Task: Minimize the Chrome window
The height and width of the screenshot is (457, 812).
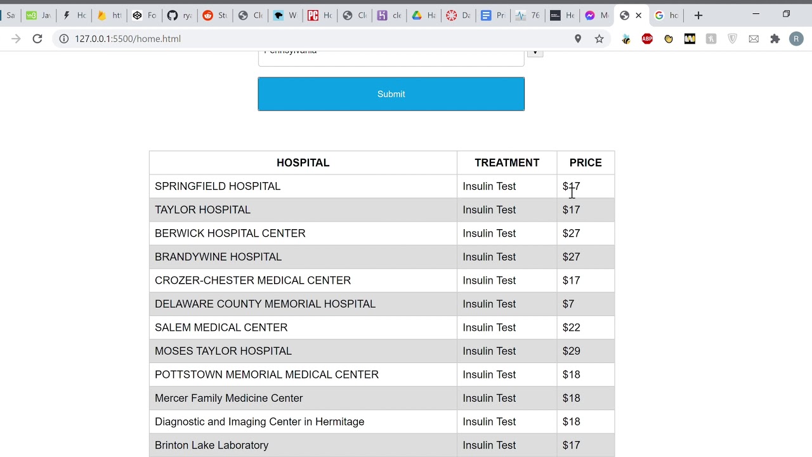Action: click(756, 14)
